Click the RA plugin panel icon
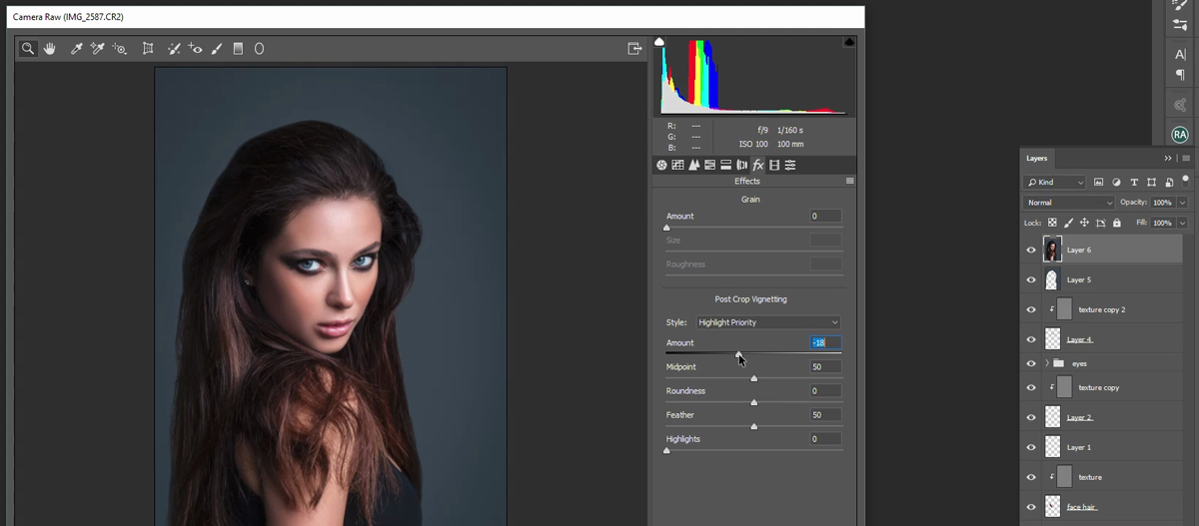 tap(1180, 134)
